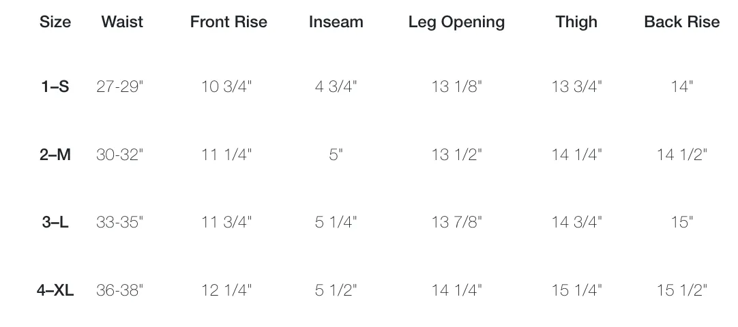This screenshot has height=327, width=738.
Task: Select the 15 1/2" back rise value
Action: [x=682, y=290]
